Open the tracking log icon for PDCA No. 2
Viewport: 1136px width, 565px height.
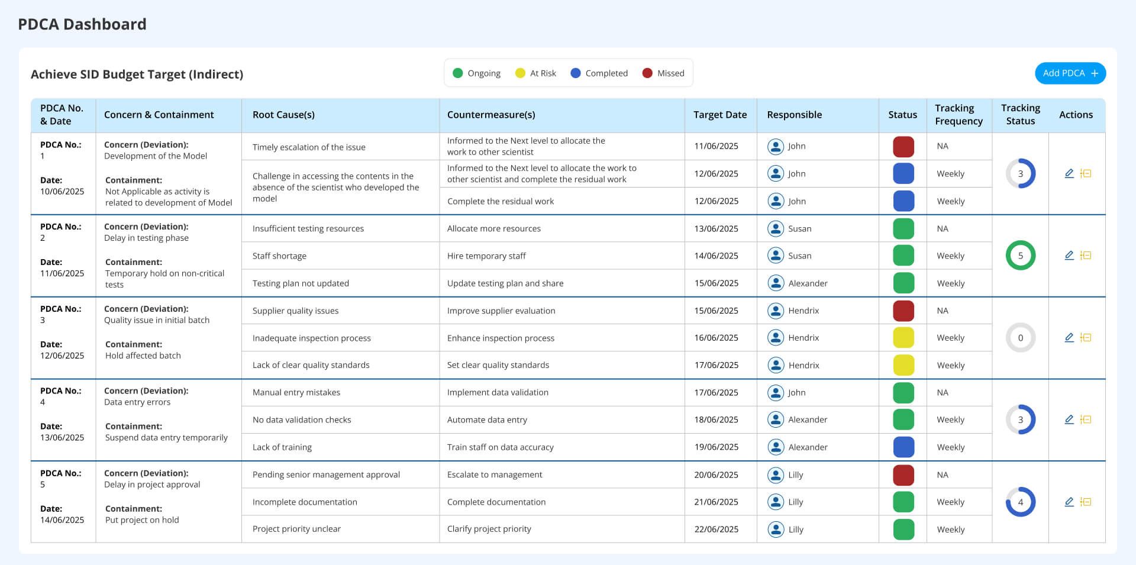[x=1086, y=256]
